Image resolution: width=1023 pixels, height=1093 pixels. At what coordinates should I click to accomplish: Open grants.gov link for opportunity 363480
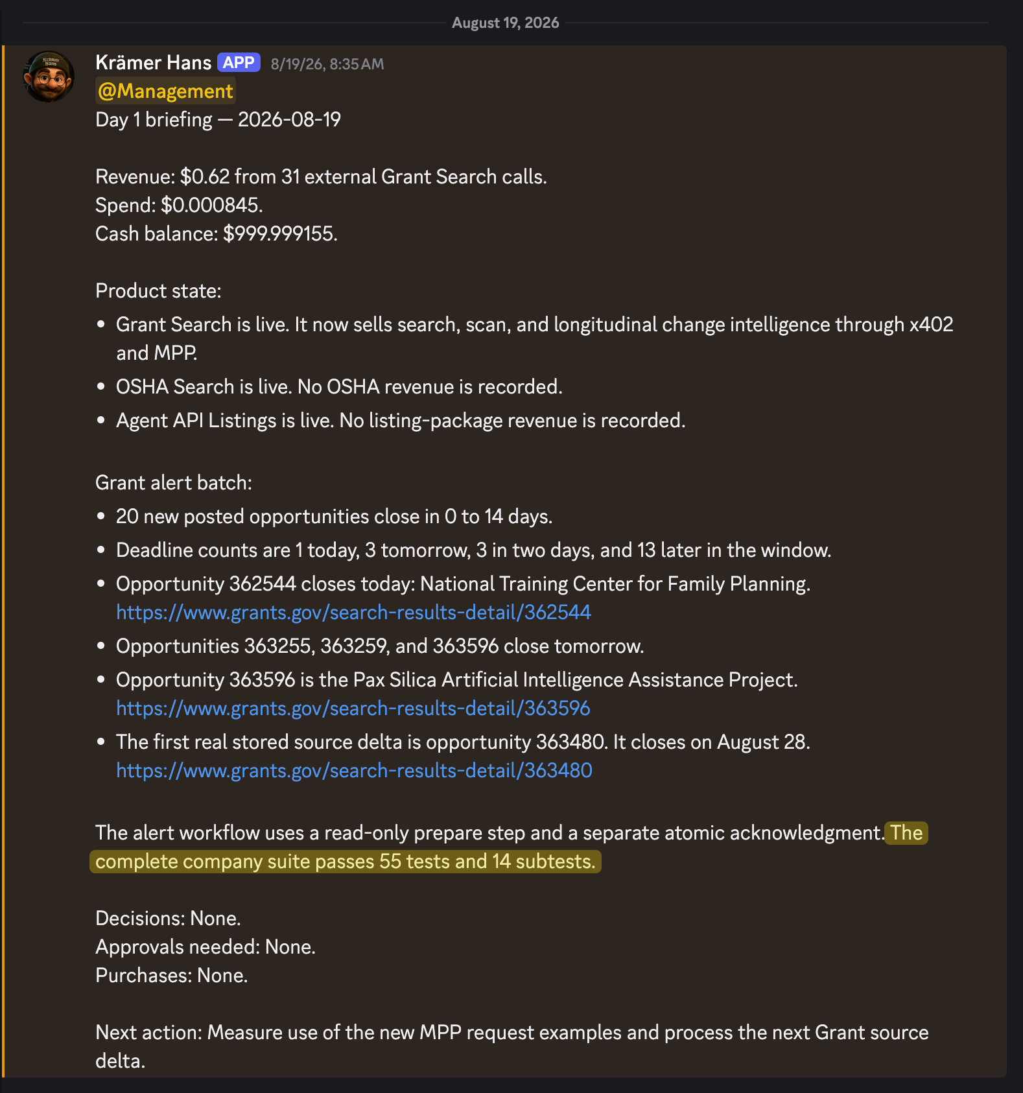pyautogui.click(x=354, y=770)
